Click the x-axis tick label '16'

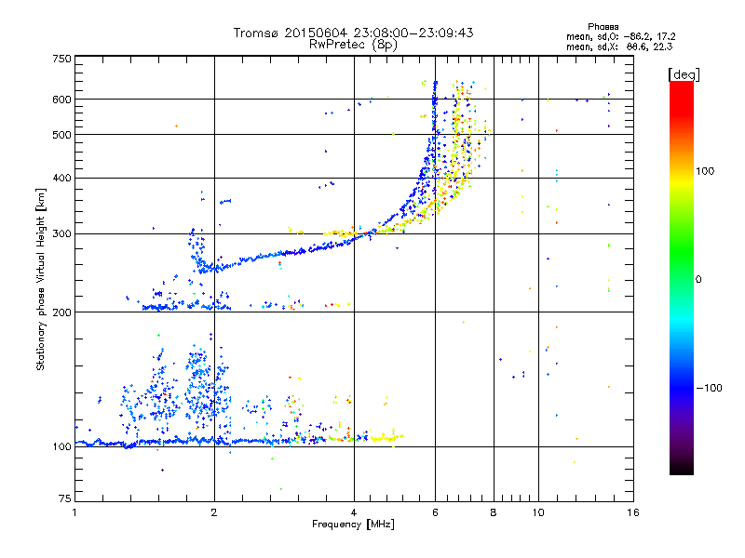(x=633, y=512)
